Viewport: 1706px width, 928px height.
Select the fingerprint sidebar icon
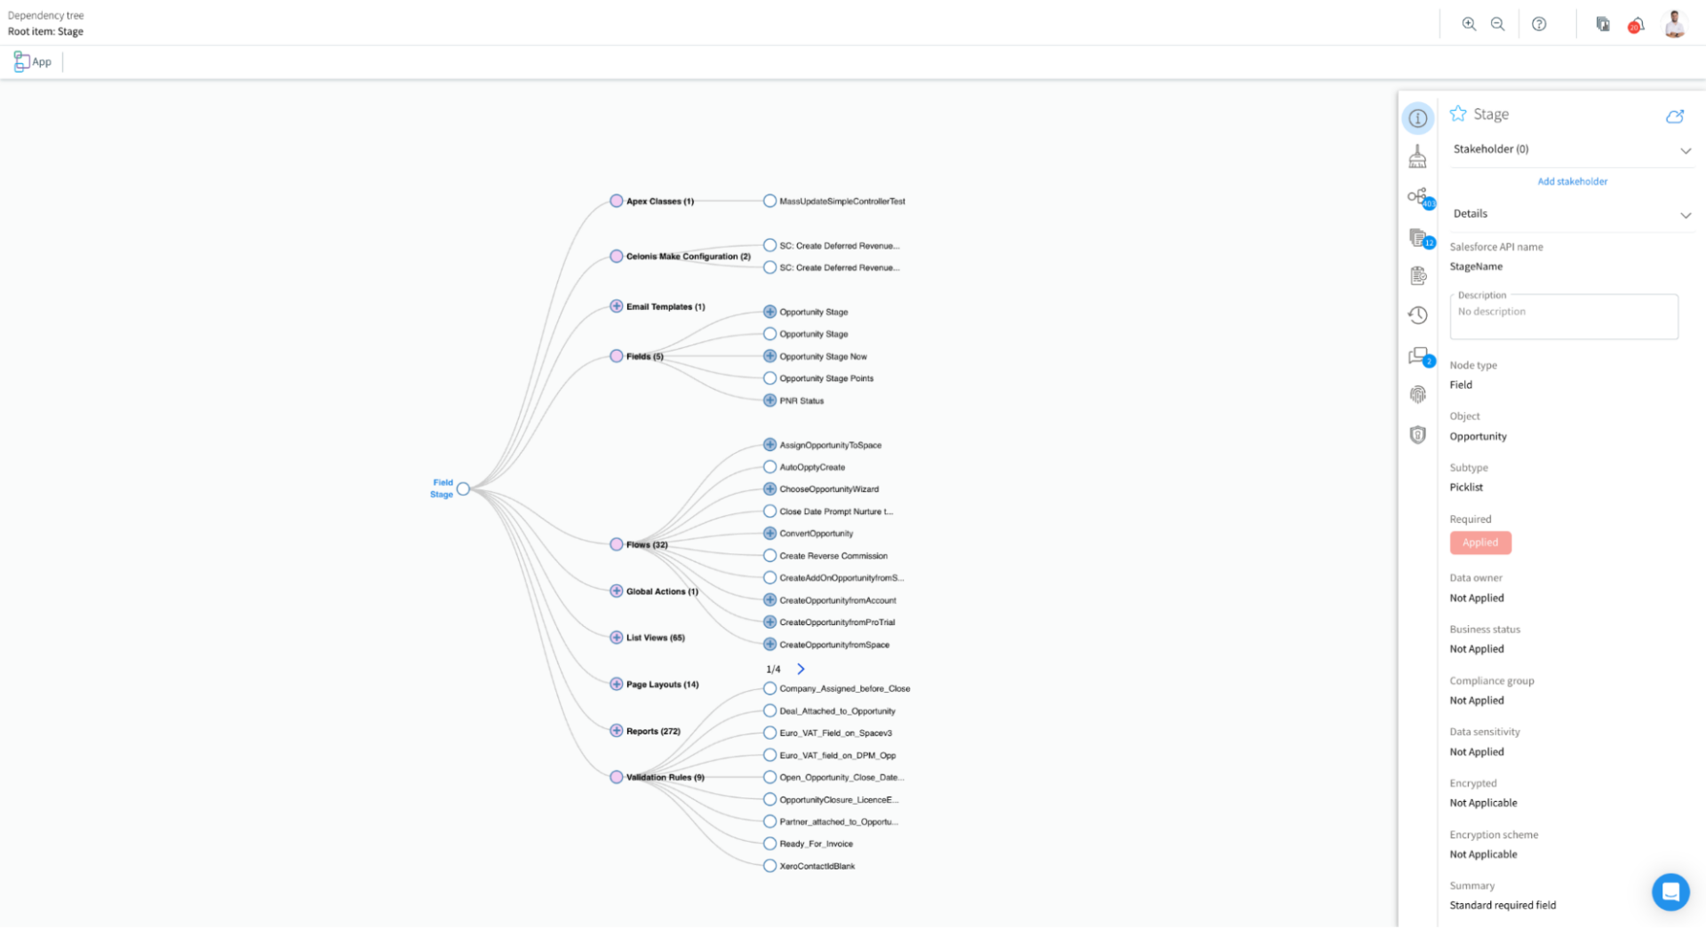click(x=1418, y=394)
